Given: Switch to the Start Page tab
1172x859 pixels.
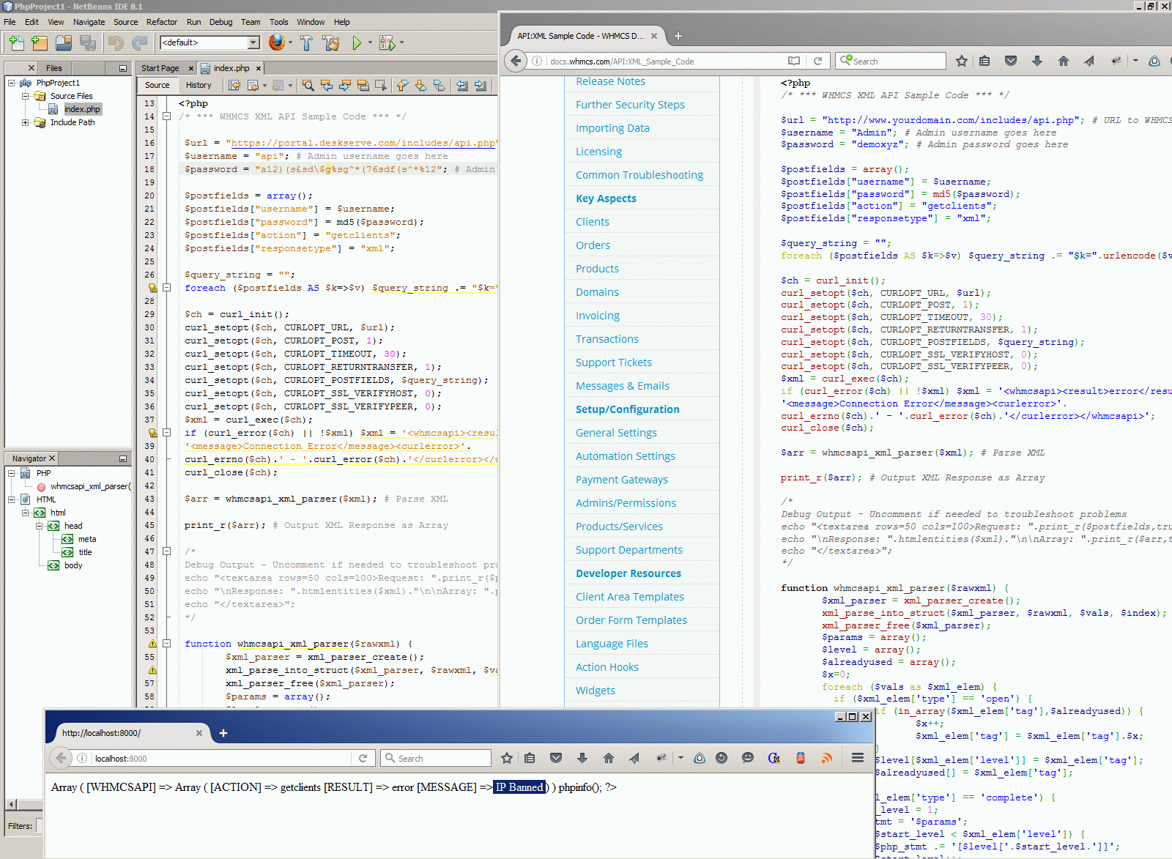Looking at the screenshot, I should coord(160,68).
